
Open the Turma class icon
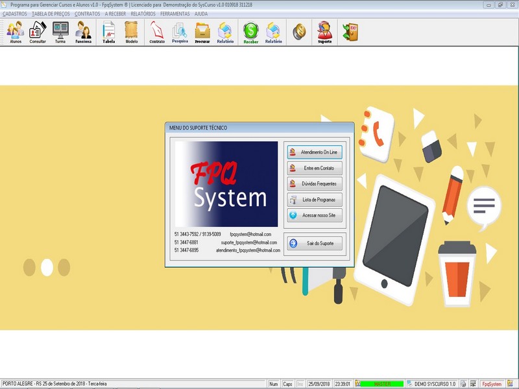tap(60, 32)
